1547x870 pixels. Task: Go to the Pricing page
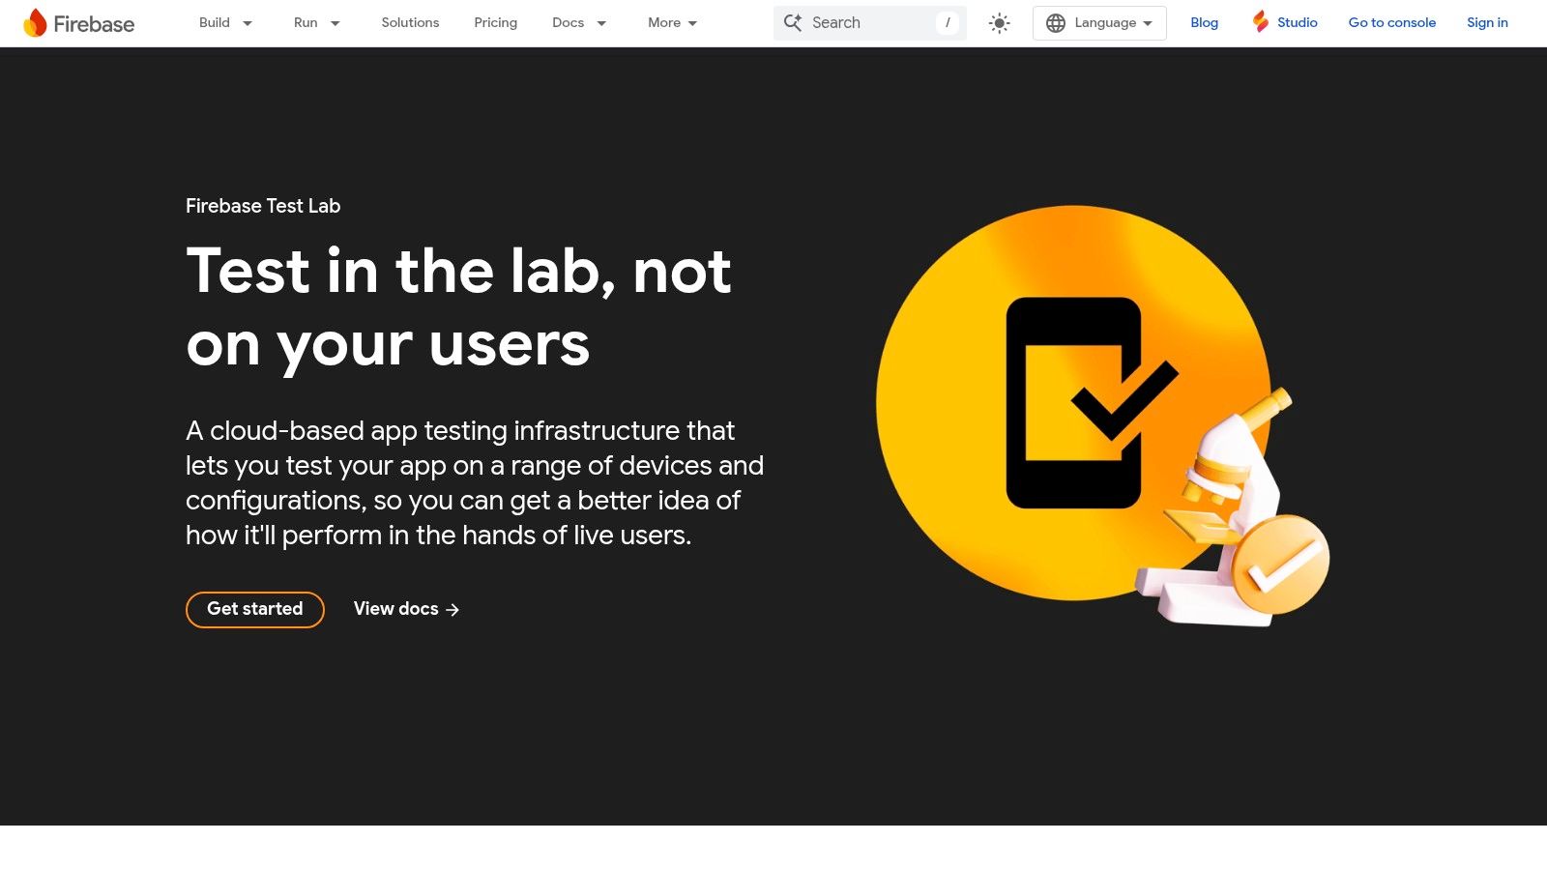(x=495, y=22)
